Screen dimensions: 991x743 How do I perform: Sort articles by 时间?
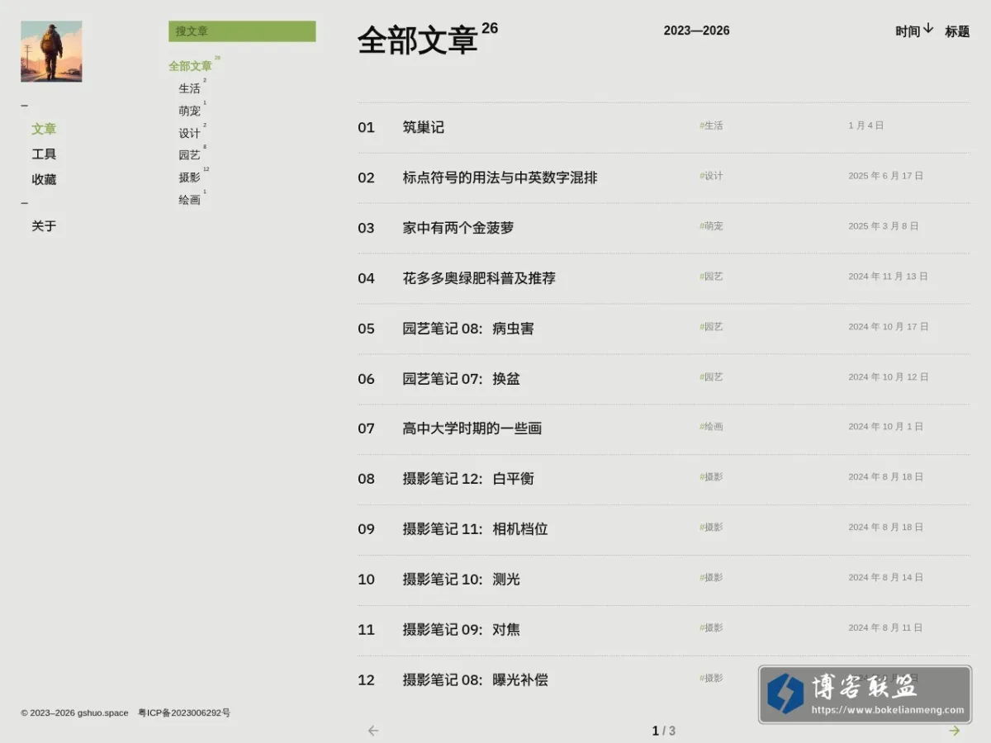point(908,31)
